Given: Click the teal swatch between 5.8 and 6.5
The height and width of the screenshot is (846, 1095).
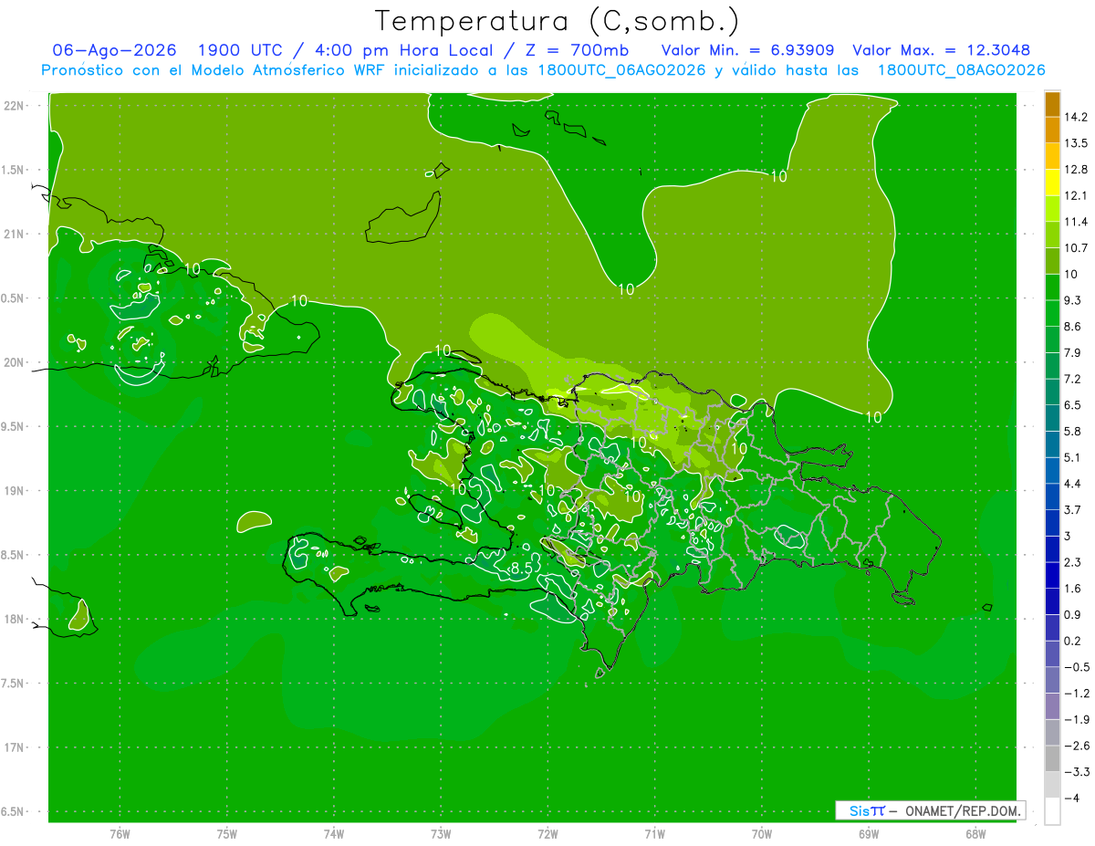Looking at the screenshot, I should pos(1052,418).
